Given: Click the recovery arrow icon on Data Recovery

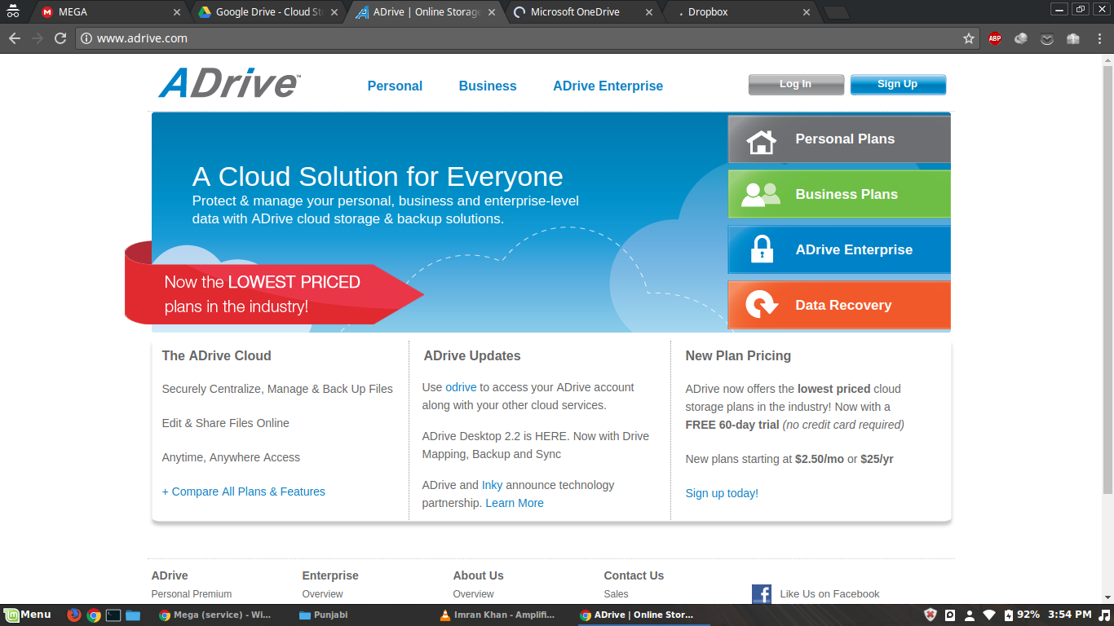Looking at the screenshot, I should [x=762, y=305].
